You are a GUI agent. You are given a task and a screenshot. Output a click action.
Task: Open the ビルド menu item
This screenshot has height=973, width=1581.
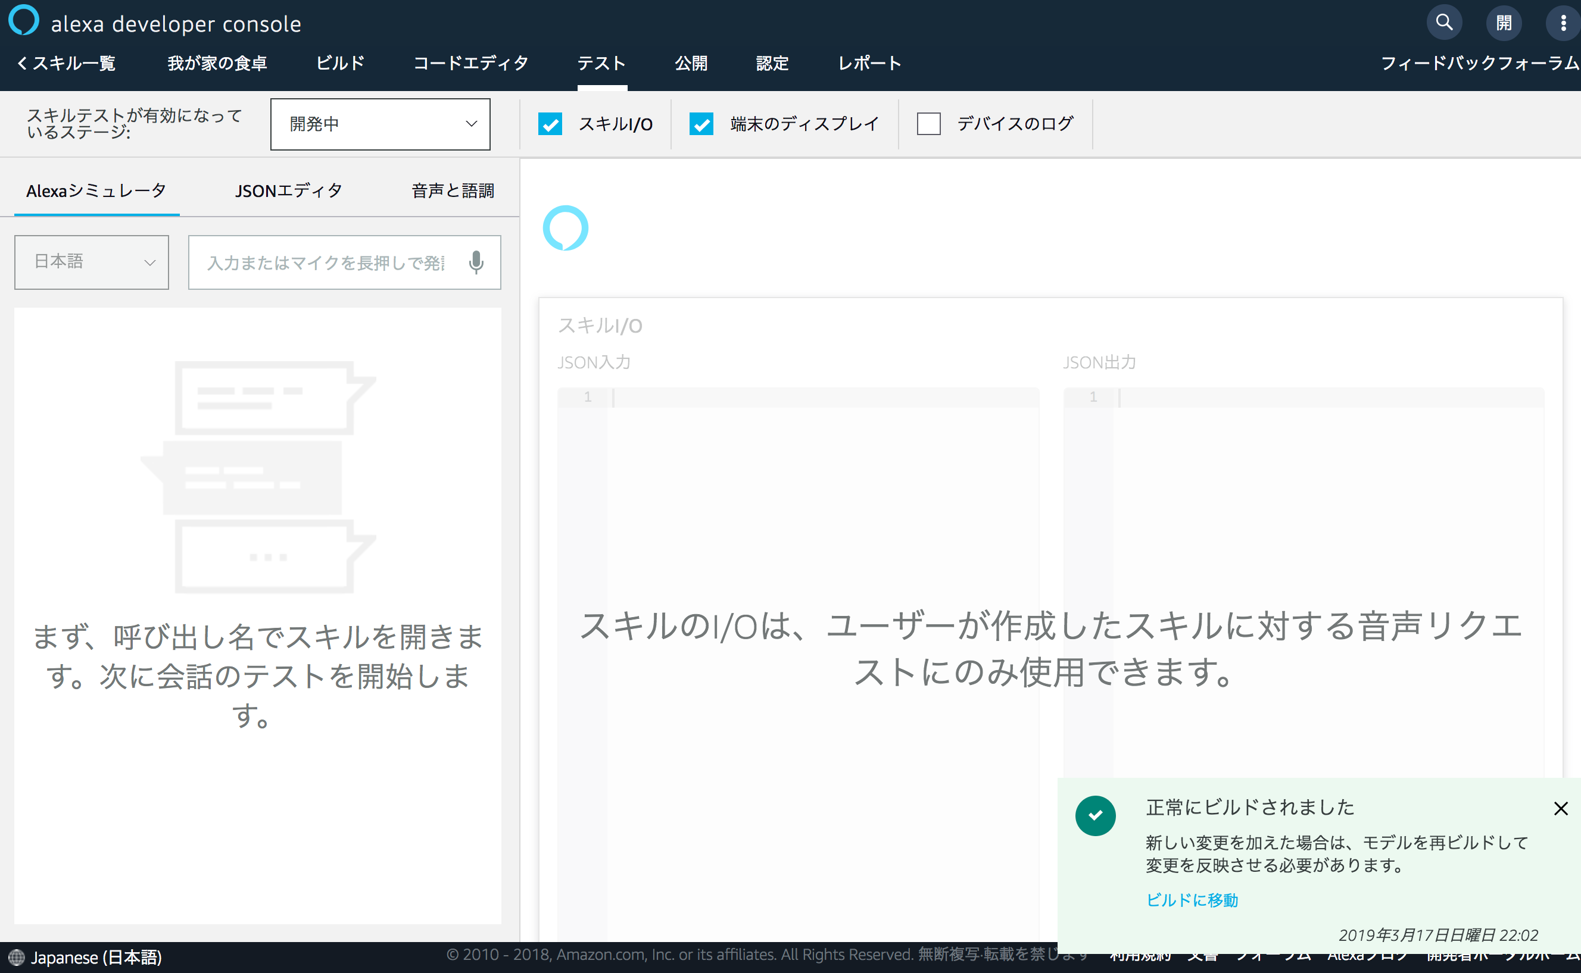coord(340,63)
